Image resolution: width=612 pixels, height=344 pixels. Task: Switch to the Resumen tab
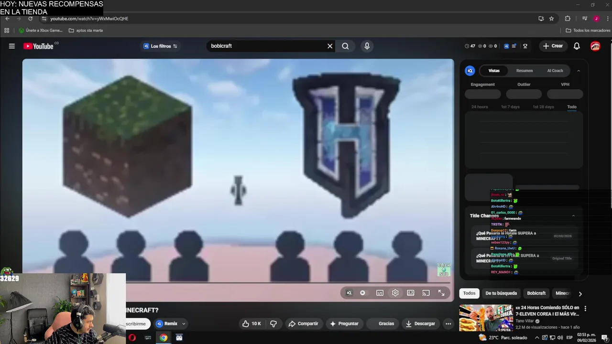coord(525,71)
